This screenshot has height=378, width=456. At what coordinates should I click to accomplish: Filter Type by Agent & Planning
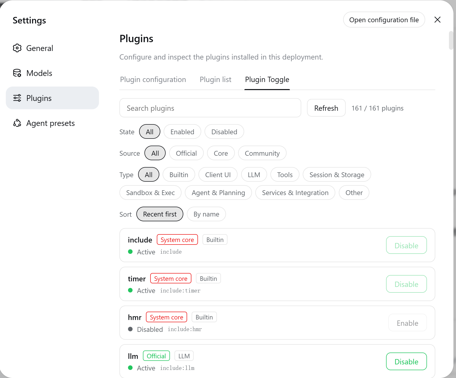point(218,193)
